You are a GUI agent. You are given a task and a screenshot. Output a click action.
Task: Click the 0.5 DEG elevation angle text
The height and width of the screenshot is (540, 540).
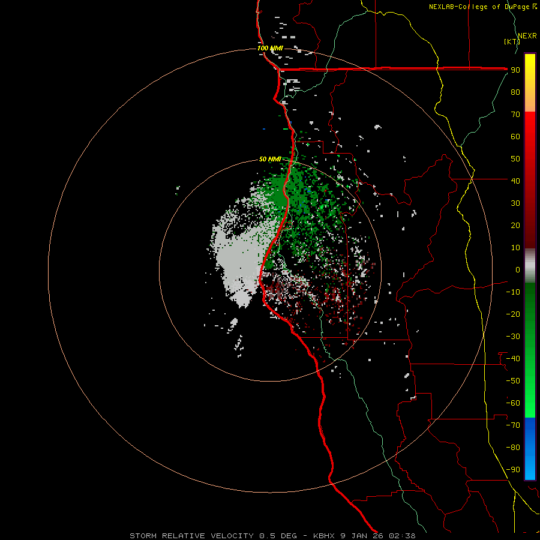click(x=278, y=536)
